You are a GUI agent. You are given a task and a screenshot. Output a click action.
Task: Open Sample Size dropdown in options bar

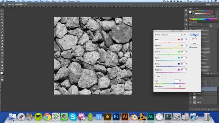click(21, 4)
